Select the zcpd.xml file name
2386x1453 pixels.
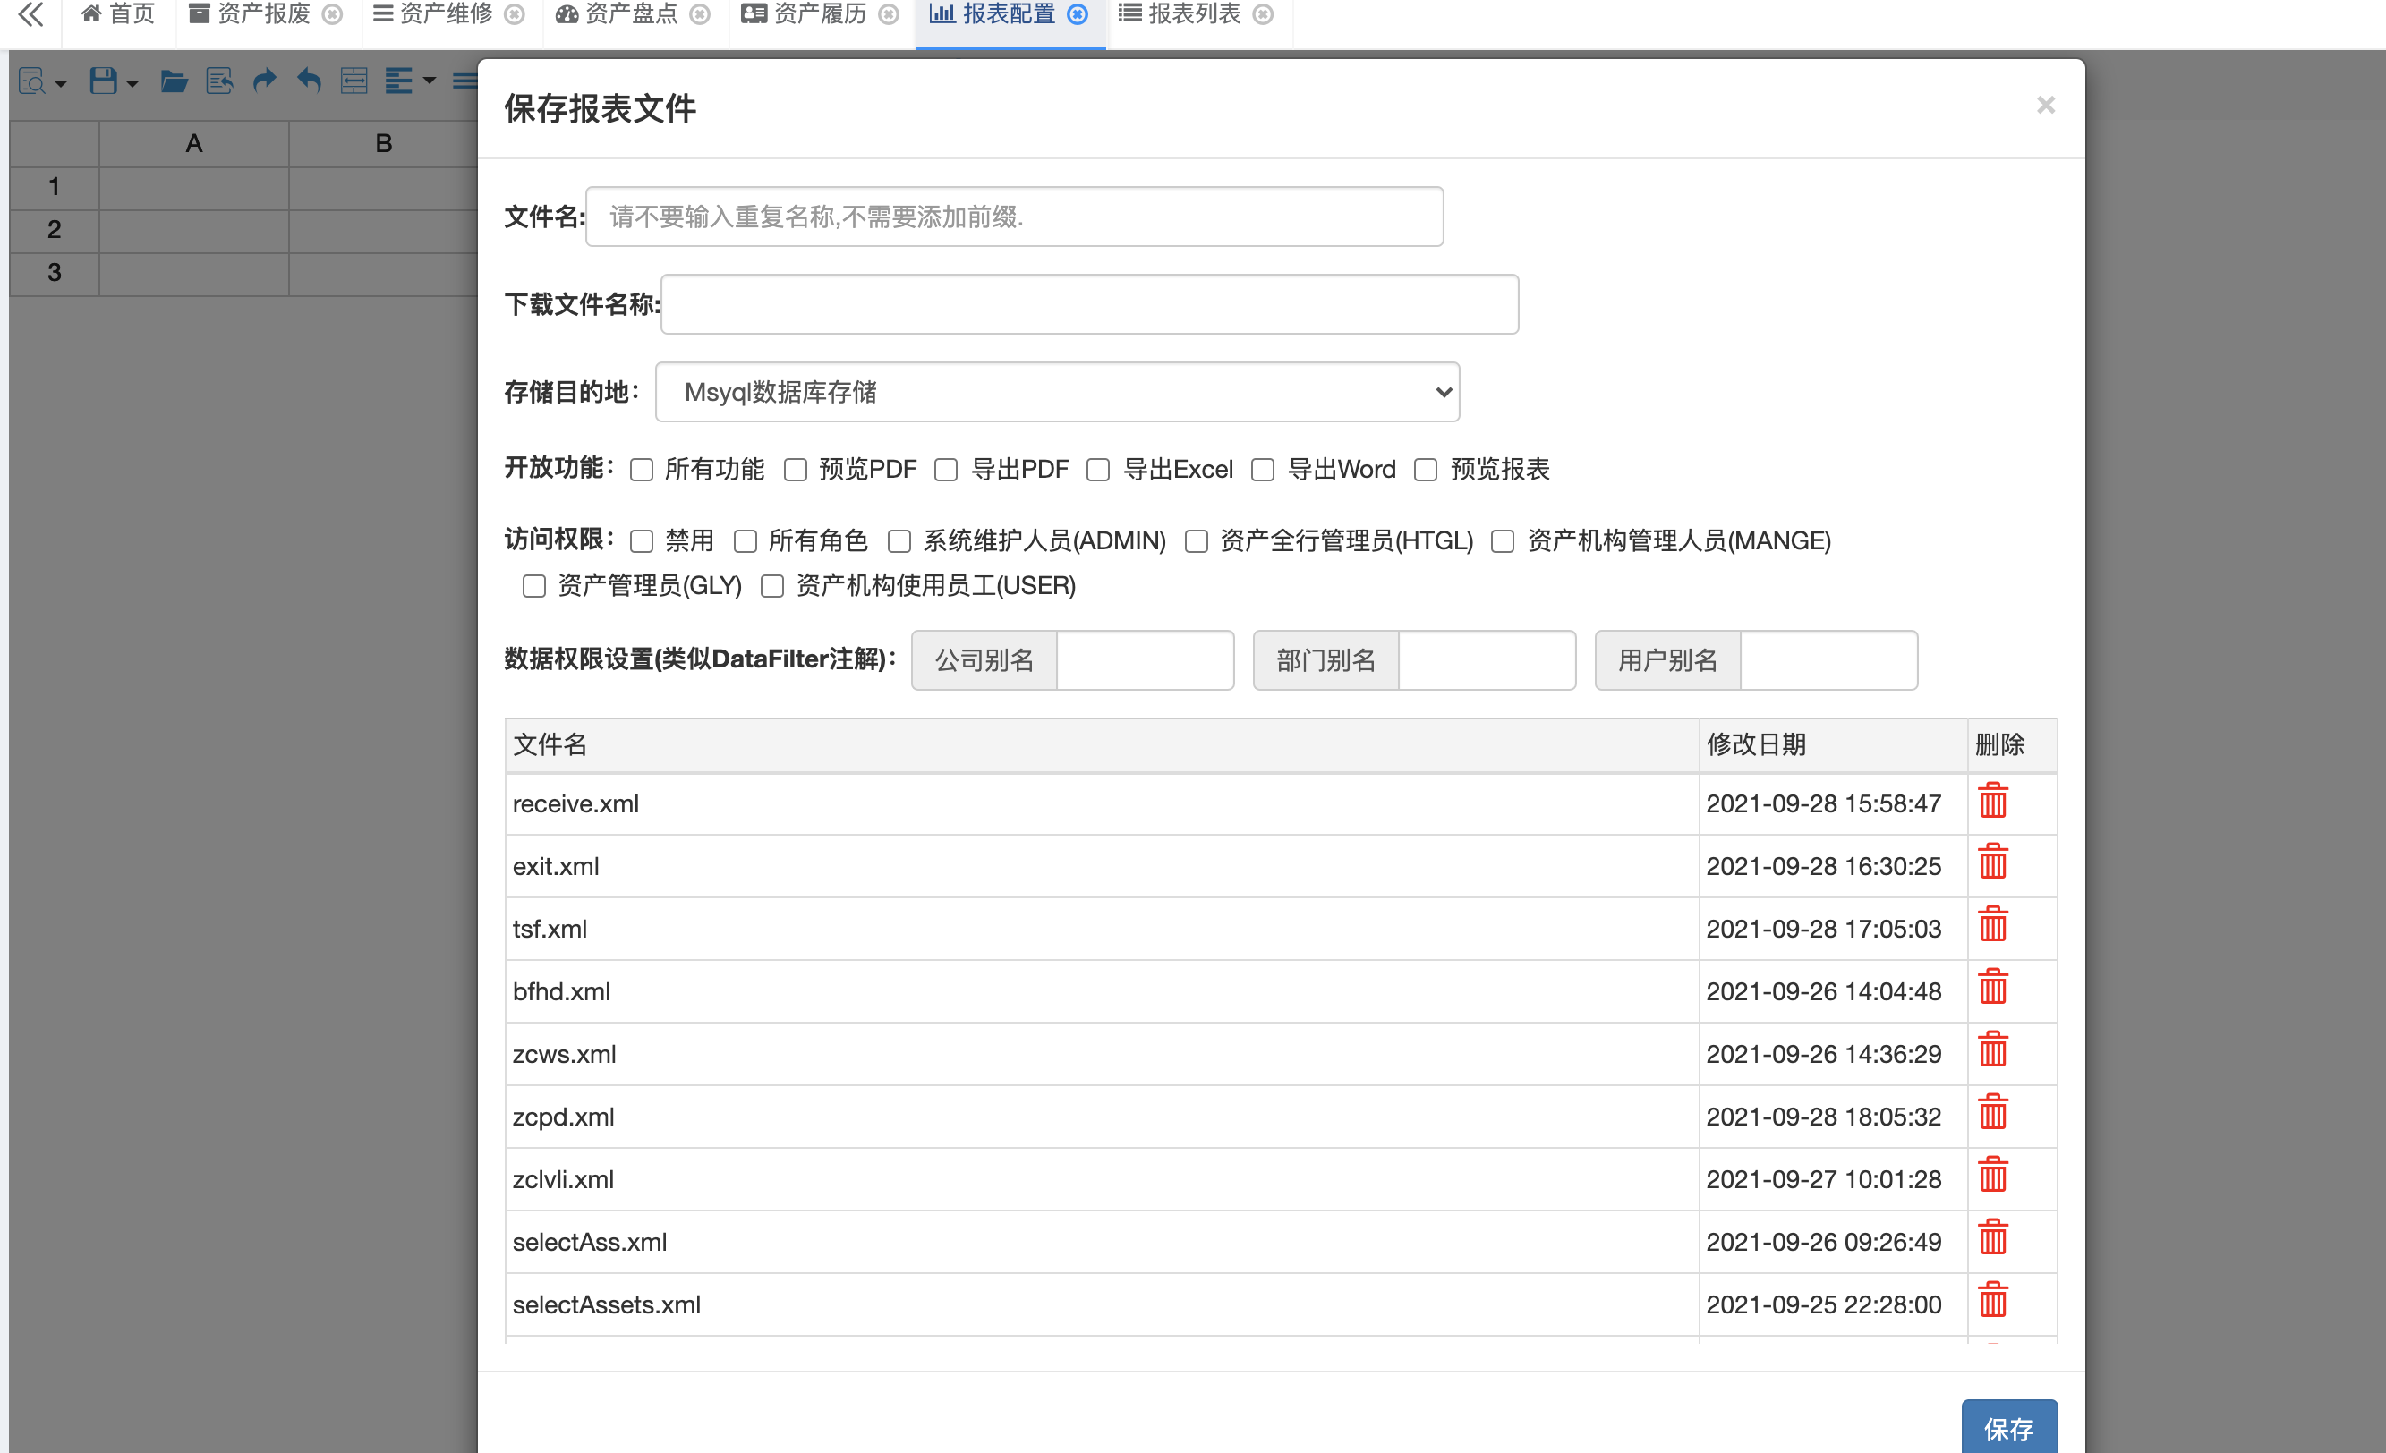pyautogui.click(x=564, y=1117)
